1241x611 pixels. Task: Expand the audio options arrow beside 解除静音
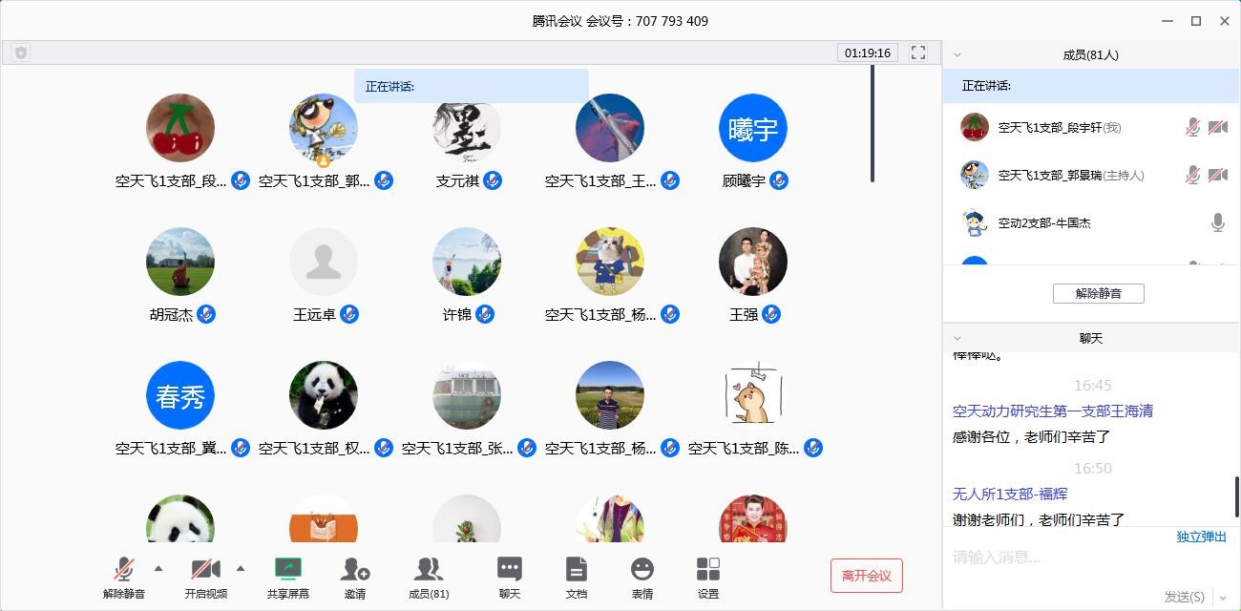point(158,568)
